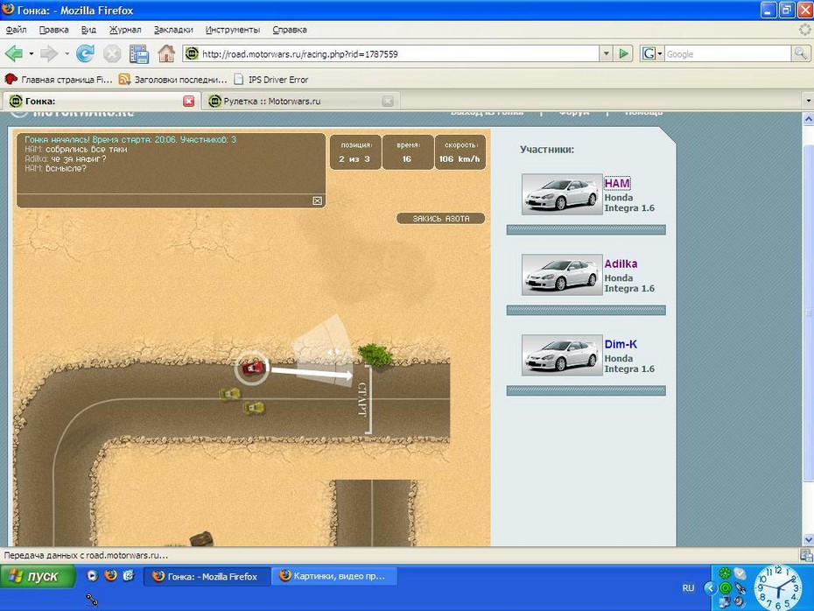This screenshot has height=611, width=814.
Task: Launch Firefox from the quick launch bar
Action: pyautogui.click(x=110, y=575)
